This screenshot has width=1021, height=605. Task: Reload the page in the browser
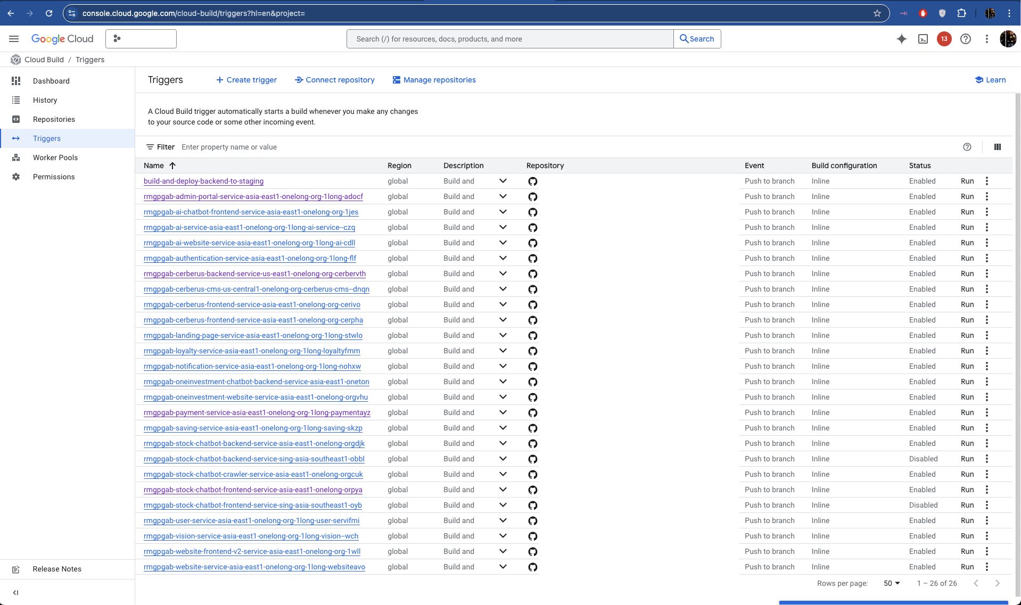[49, 13]
